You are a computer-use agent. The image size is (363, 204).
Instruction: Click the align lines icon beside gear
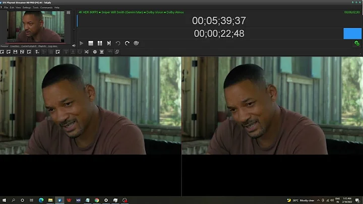(102, 52)
